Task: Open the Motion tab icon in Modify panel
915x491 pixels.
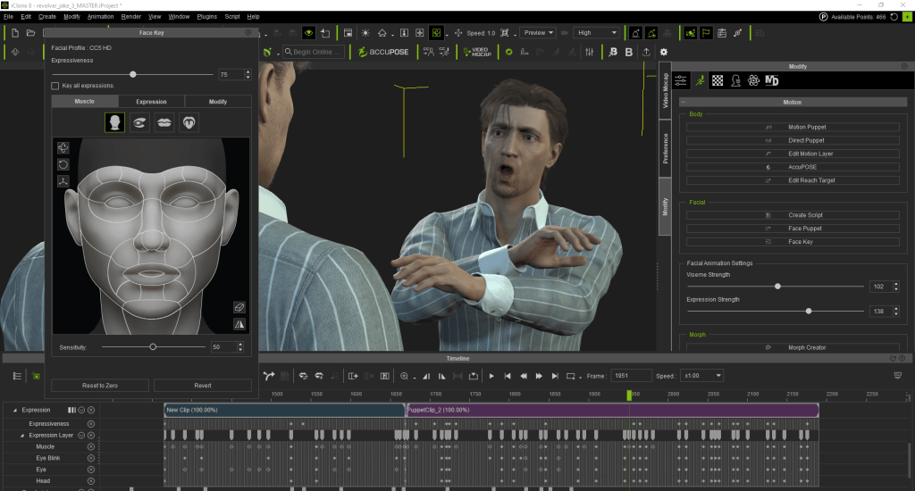Action: (699, 80)
